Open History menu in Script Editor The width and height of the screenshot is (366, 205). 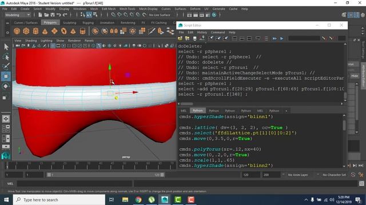click(202, 32)
